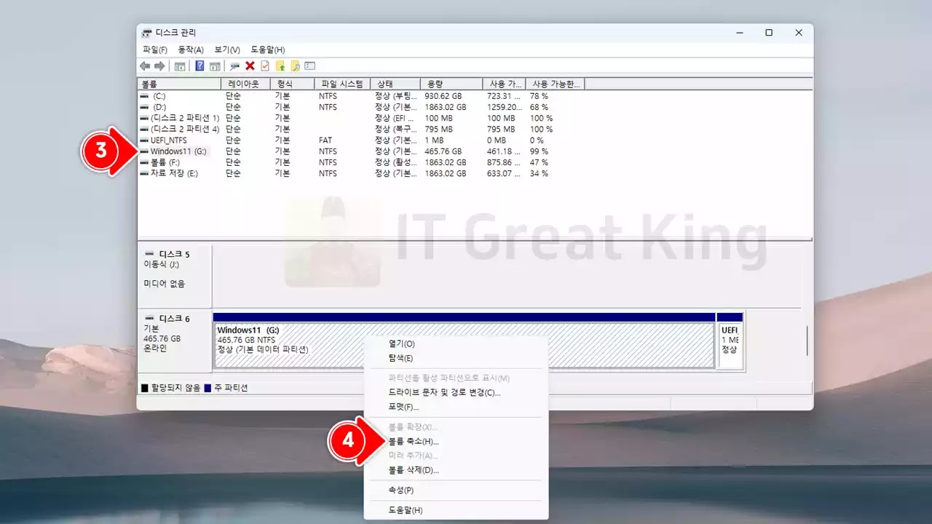Sort by the 용량 column header

[x=451, y=84]
